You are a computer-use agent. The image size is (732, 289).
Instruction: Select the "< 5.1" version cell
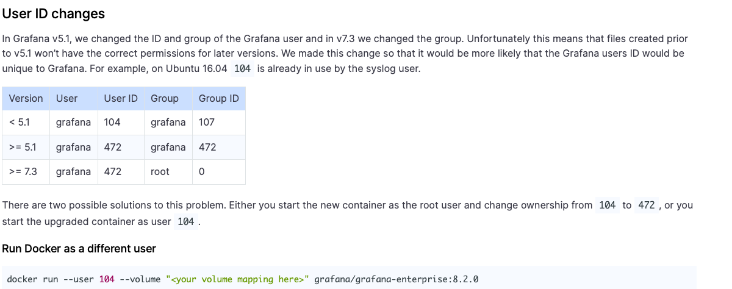[x=26, y=123]
